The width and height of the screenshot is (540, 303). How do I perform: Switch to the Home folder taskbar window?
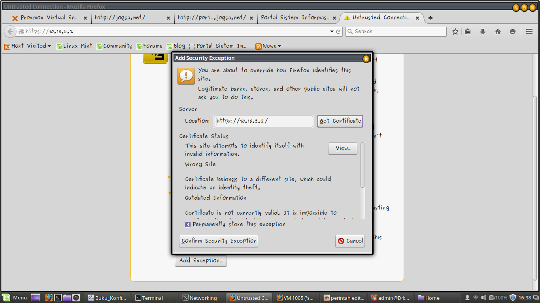(x=438, y=298)
